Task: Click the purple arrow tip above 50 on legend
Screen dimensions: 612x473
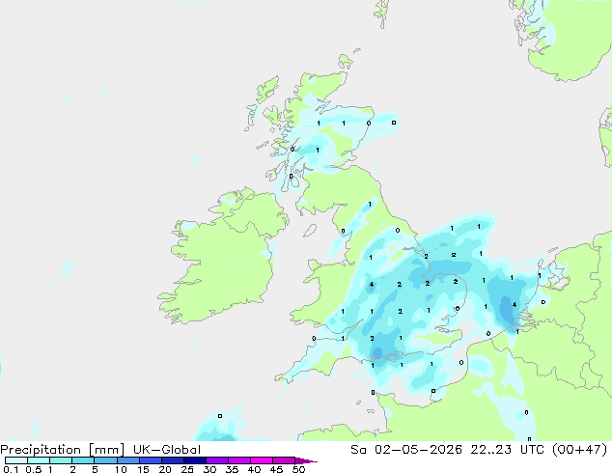Action: click(306, 460)
